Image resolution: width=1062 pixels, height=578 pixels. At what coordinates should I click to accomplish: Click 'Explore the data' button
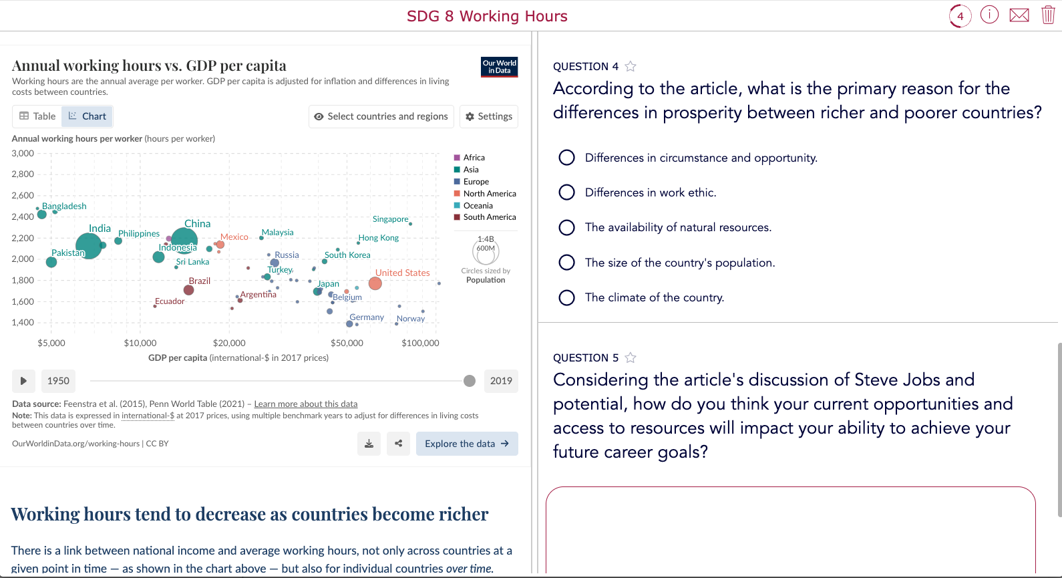click(467, 443)
